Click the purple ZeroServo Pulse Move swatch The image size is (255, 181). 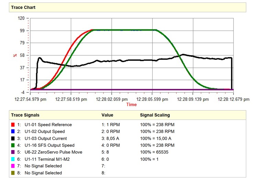click(x=13, y=152)
